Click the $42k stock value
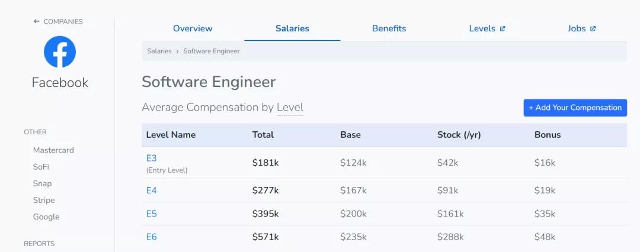640x252 pixels. pyautogui.click(x=448, y=163)
